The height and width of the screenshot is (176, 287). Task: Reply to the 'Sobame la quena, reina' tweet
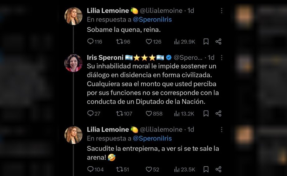click(90, 41)
